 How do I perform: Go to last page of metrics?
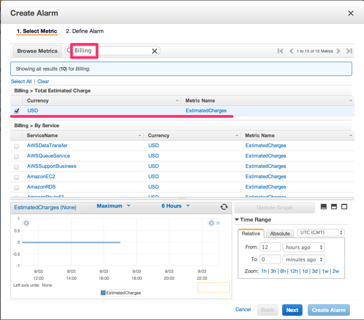[349, 51]
